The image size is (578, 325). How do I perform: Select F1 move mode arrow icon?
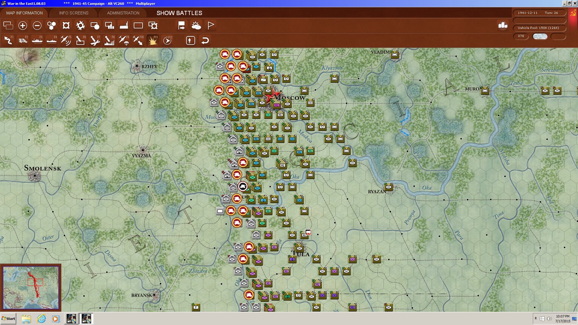point(8,40)
